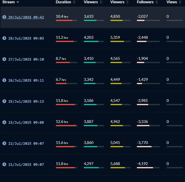Click the 4,850 viewers value

point(115,16)
